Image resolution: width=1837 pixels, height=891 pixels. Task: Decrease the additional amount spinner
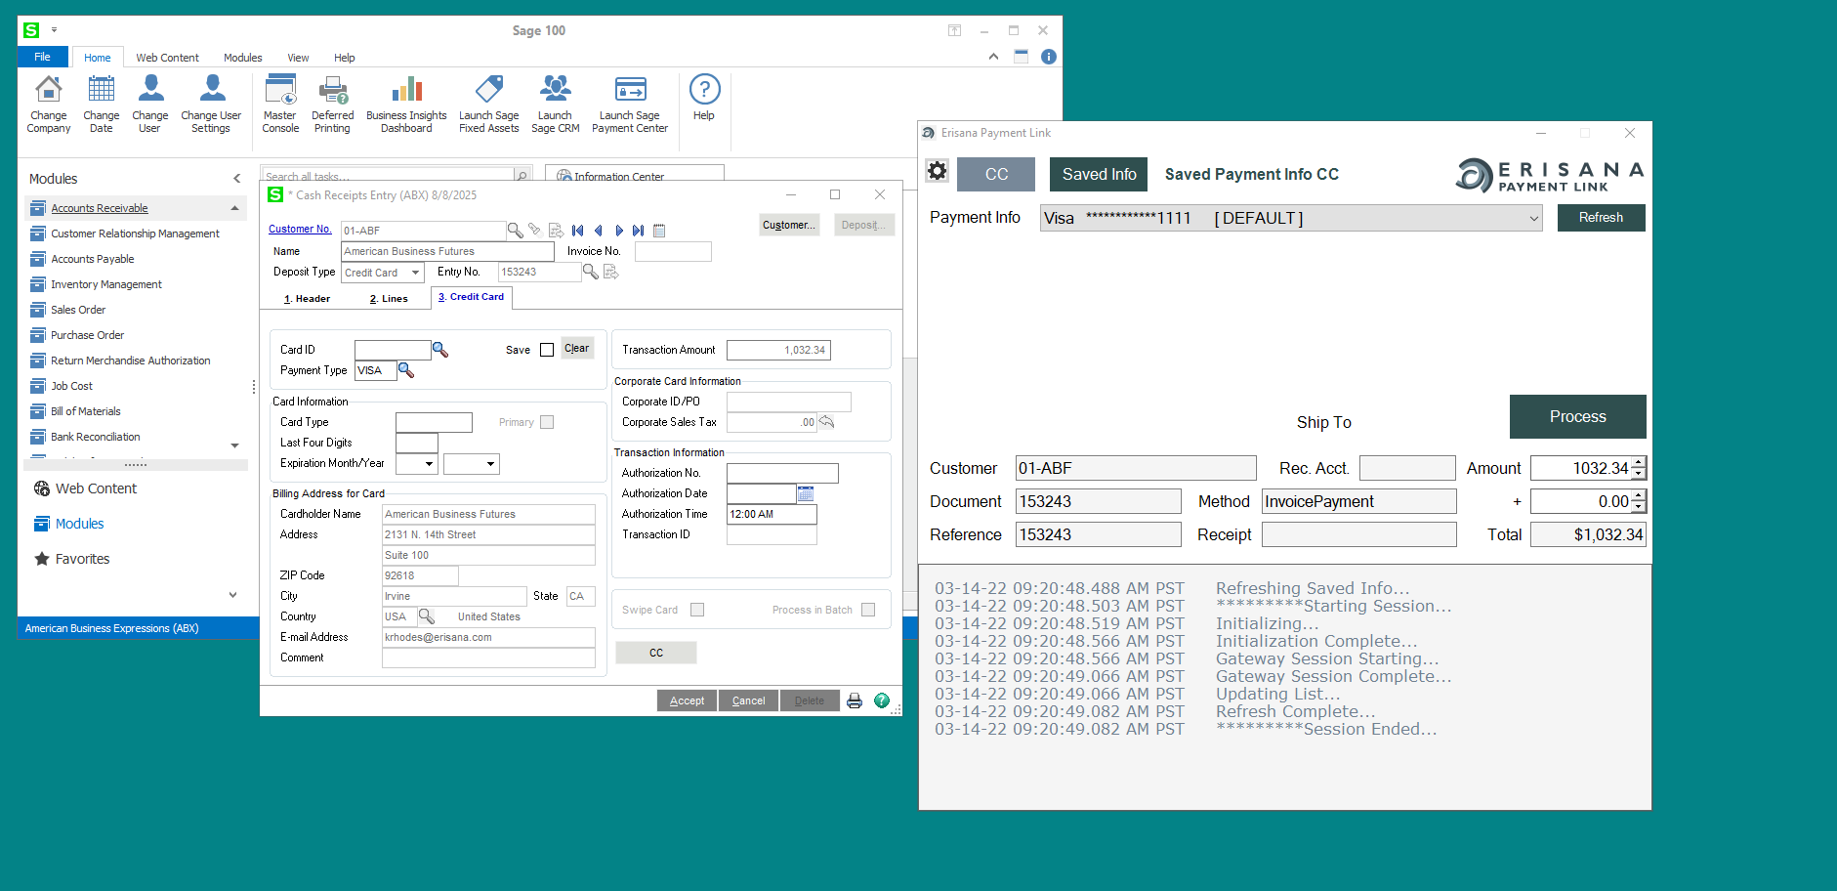(1639, 508)
